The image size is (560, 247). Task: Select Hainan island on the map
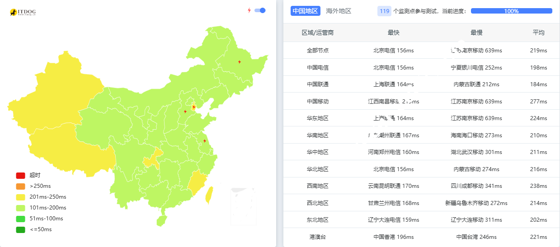coord(161,221)
